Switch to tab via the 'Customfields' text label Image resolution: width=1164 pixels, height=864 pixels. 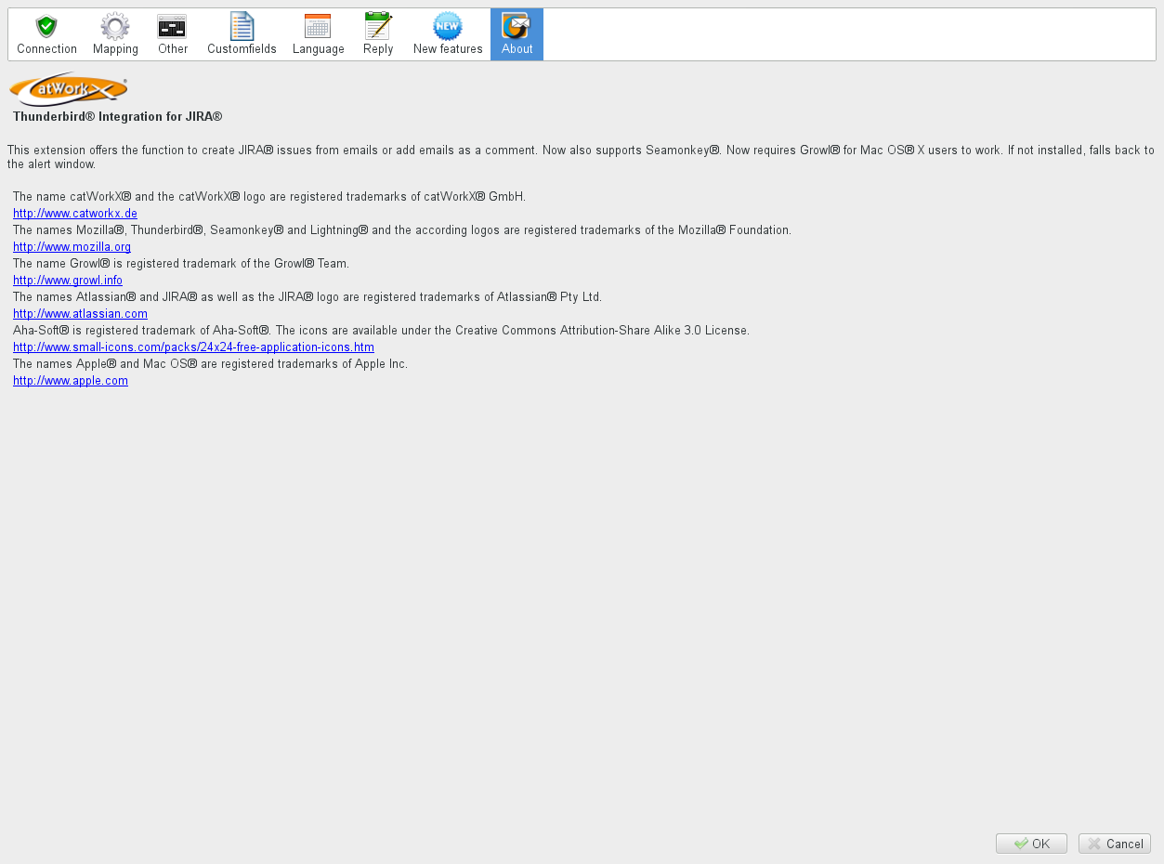pyautogui.click(x=242, y=49)
